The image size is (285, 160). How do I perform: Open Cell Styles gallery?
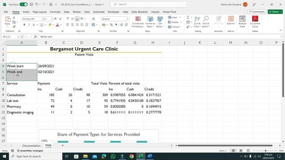(160, 22)
